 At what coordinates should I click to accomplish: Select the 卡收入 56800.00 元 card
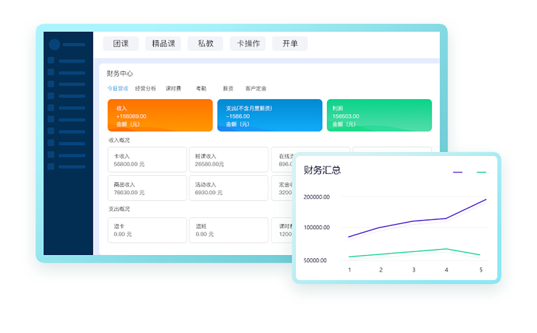pyautogui.click(x=147, y=160)
